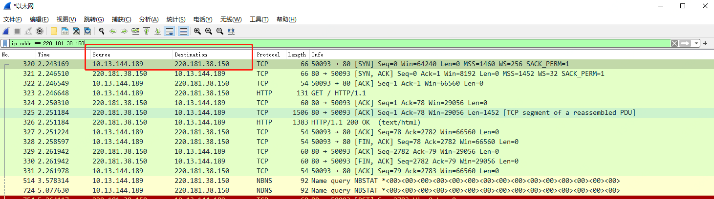714x199 pixels.
Task: Select packet 324 with Length 60
Action: pyautogui.click(x=357, y=103)
